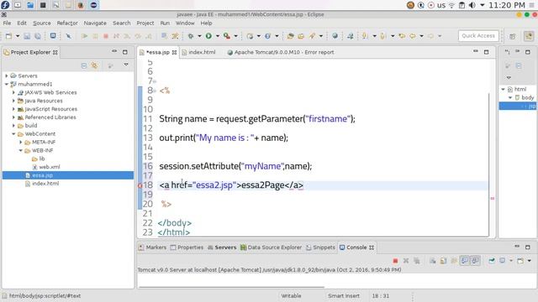538x302 pixels.
Task: Click the error marker on line 18
Action: 140,185
